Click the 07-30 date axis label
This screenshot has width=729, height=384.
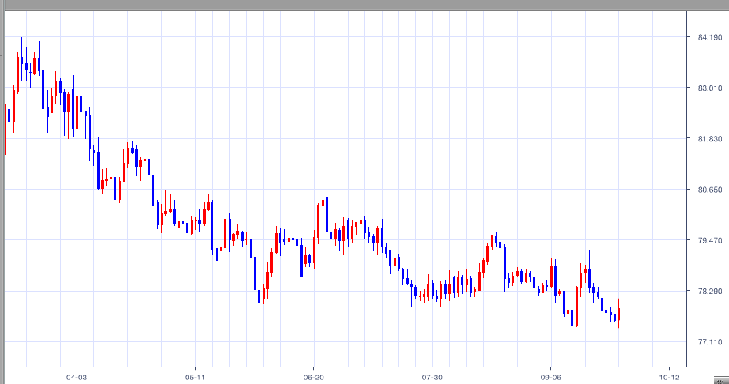click(432, 377)
